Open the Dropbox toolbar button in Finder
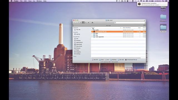This screenshot has width=178, height=100. 92,22
